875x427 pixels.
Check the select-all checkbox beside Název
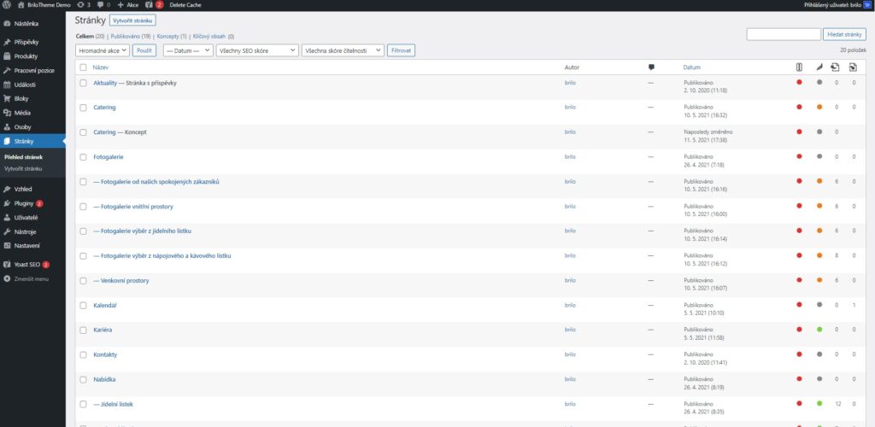(83, 67)
